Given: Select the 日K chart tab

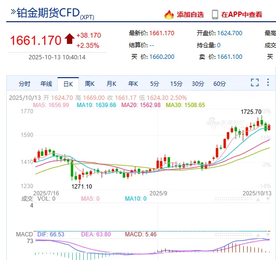Looking at the screenshot, I should (x=68, y=84).
